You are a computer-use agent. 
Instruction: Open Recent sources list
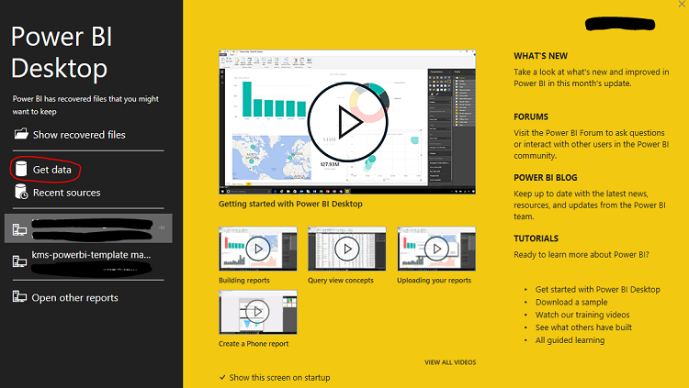(x=67, y=193)
